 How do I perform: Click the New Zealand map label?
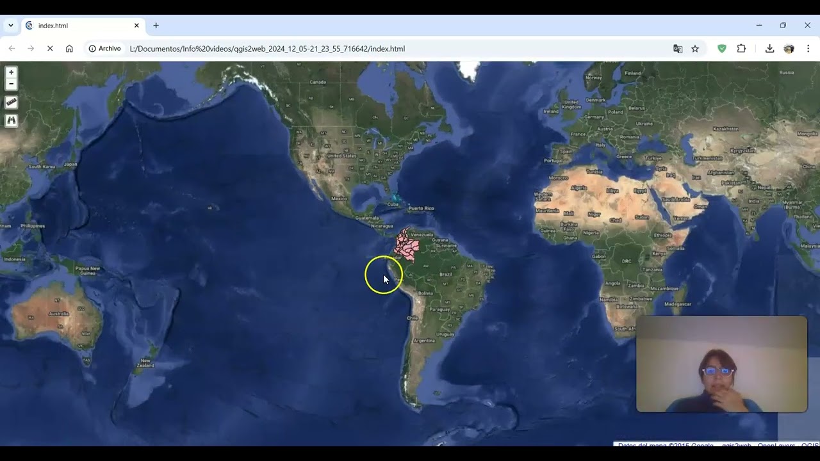(x=146, y=363)
